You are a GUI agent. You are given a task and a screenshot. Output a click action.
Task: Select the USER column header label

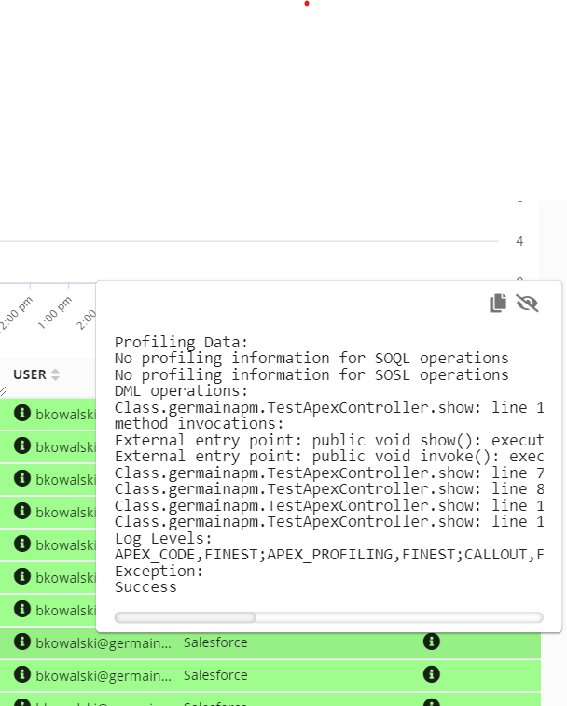click(30, 374)
